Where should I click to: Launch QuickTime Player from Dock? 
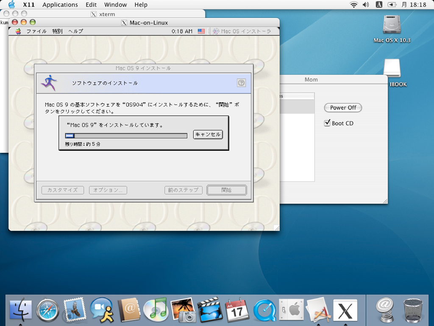pyautogui.click(x=264, y=310)
